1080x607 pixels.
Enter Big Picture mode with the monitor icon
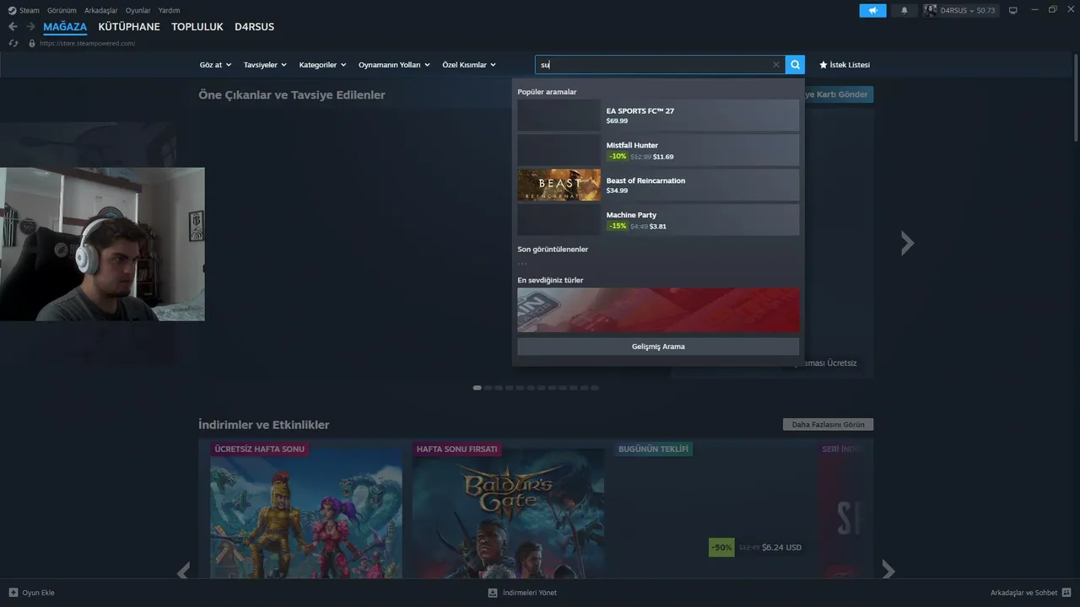[1012, 10]
